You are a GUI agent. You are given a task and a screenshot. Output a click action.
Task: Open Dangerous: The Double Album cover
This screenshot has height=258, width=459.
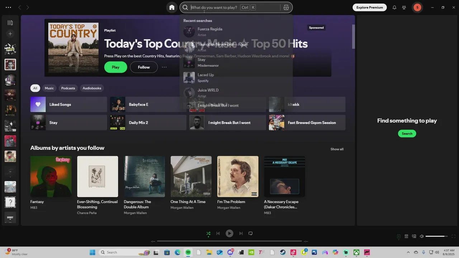(145, 176)
